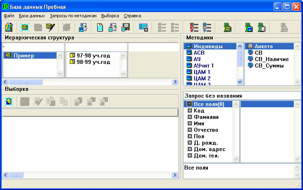Click the blue M list toolbar icon
303x190 pixels.
point(207,27)
